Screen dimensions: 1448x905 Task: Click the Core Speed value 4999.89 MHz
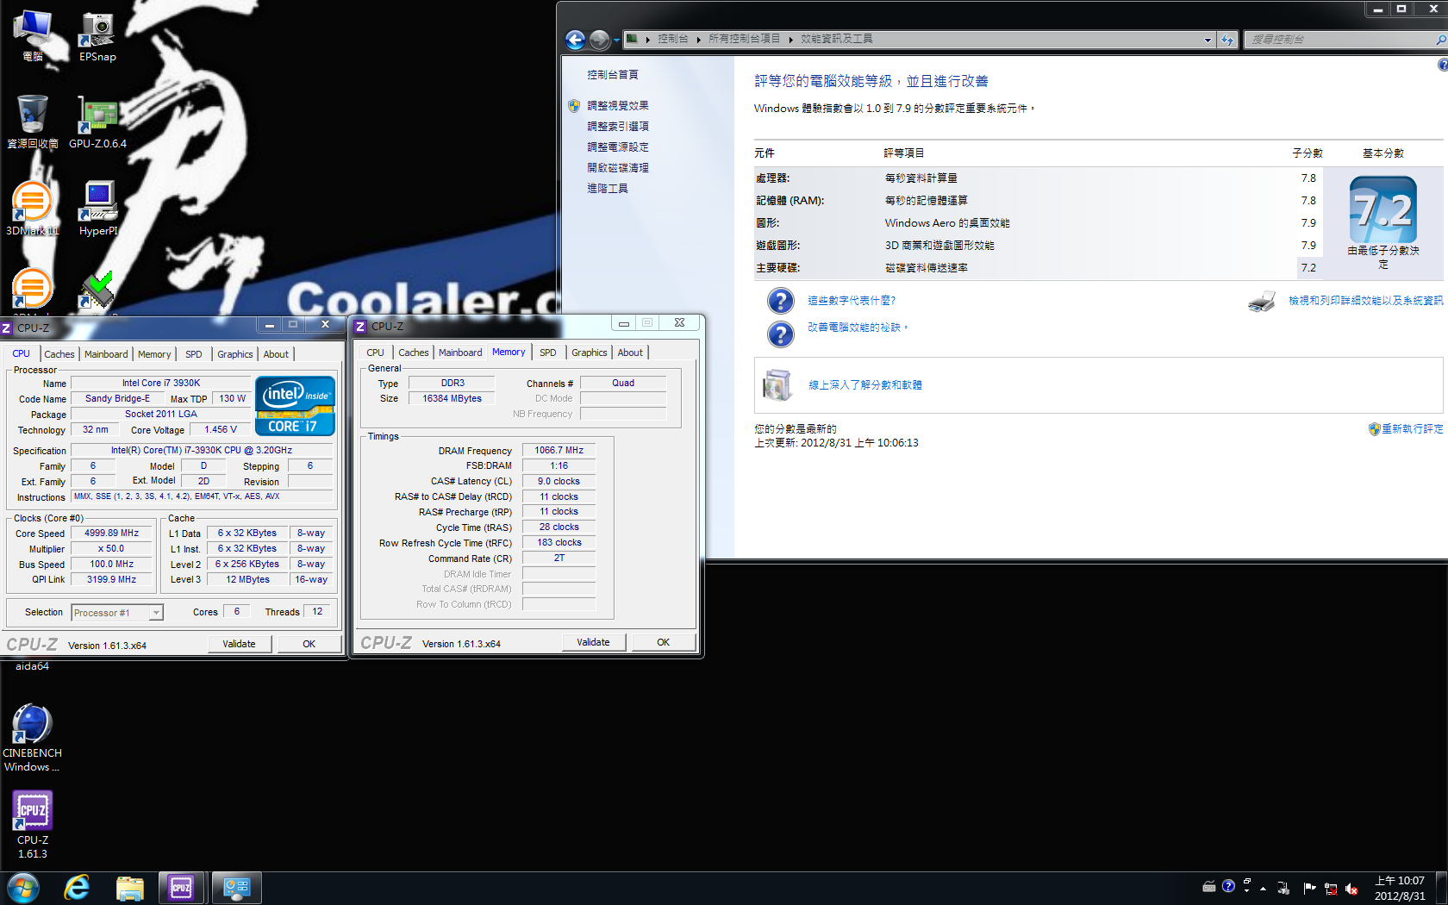[x=112, y=534]
